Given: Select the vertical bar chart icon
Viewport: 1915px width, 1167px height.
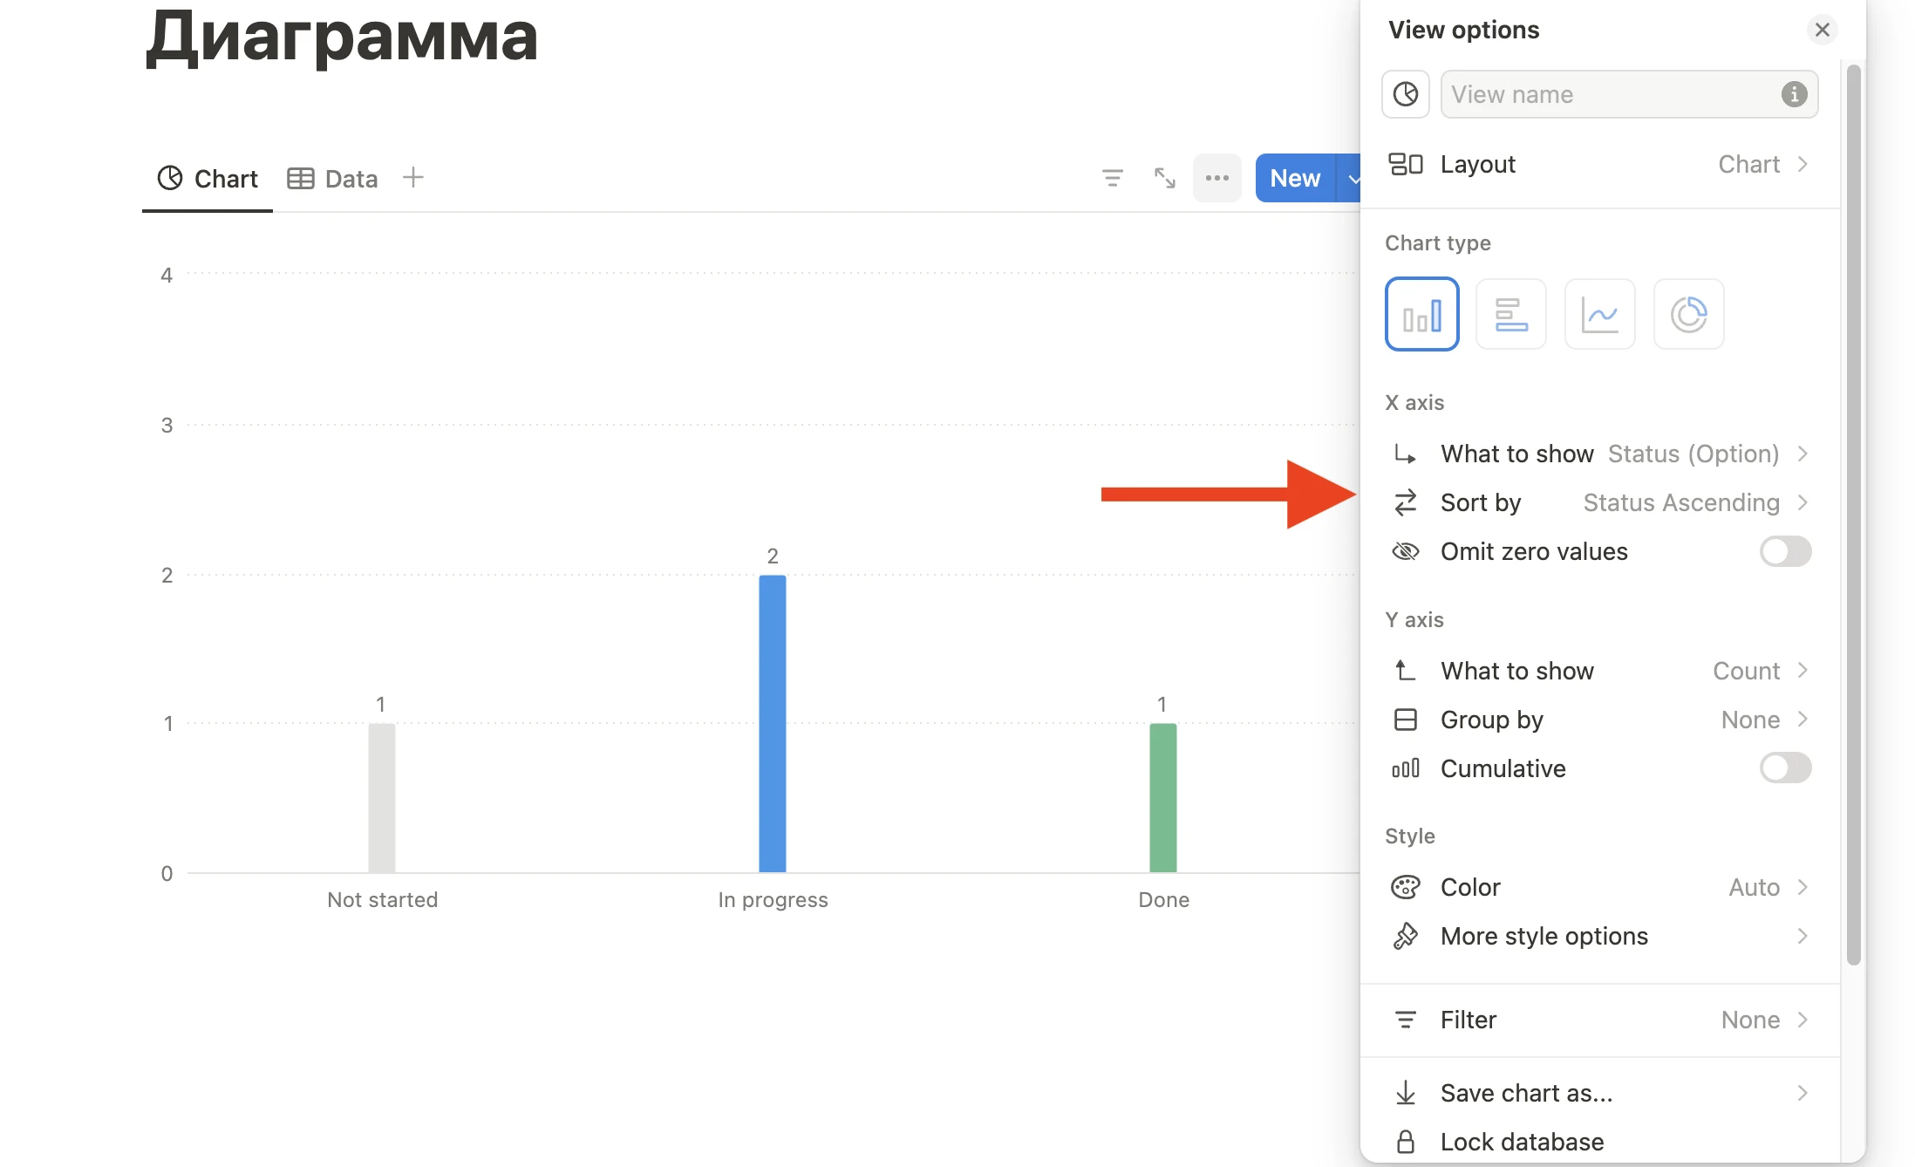Looking at the screenshot, I should tap(1422, 313).
